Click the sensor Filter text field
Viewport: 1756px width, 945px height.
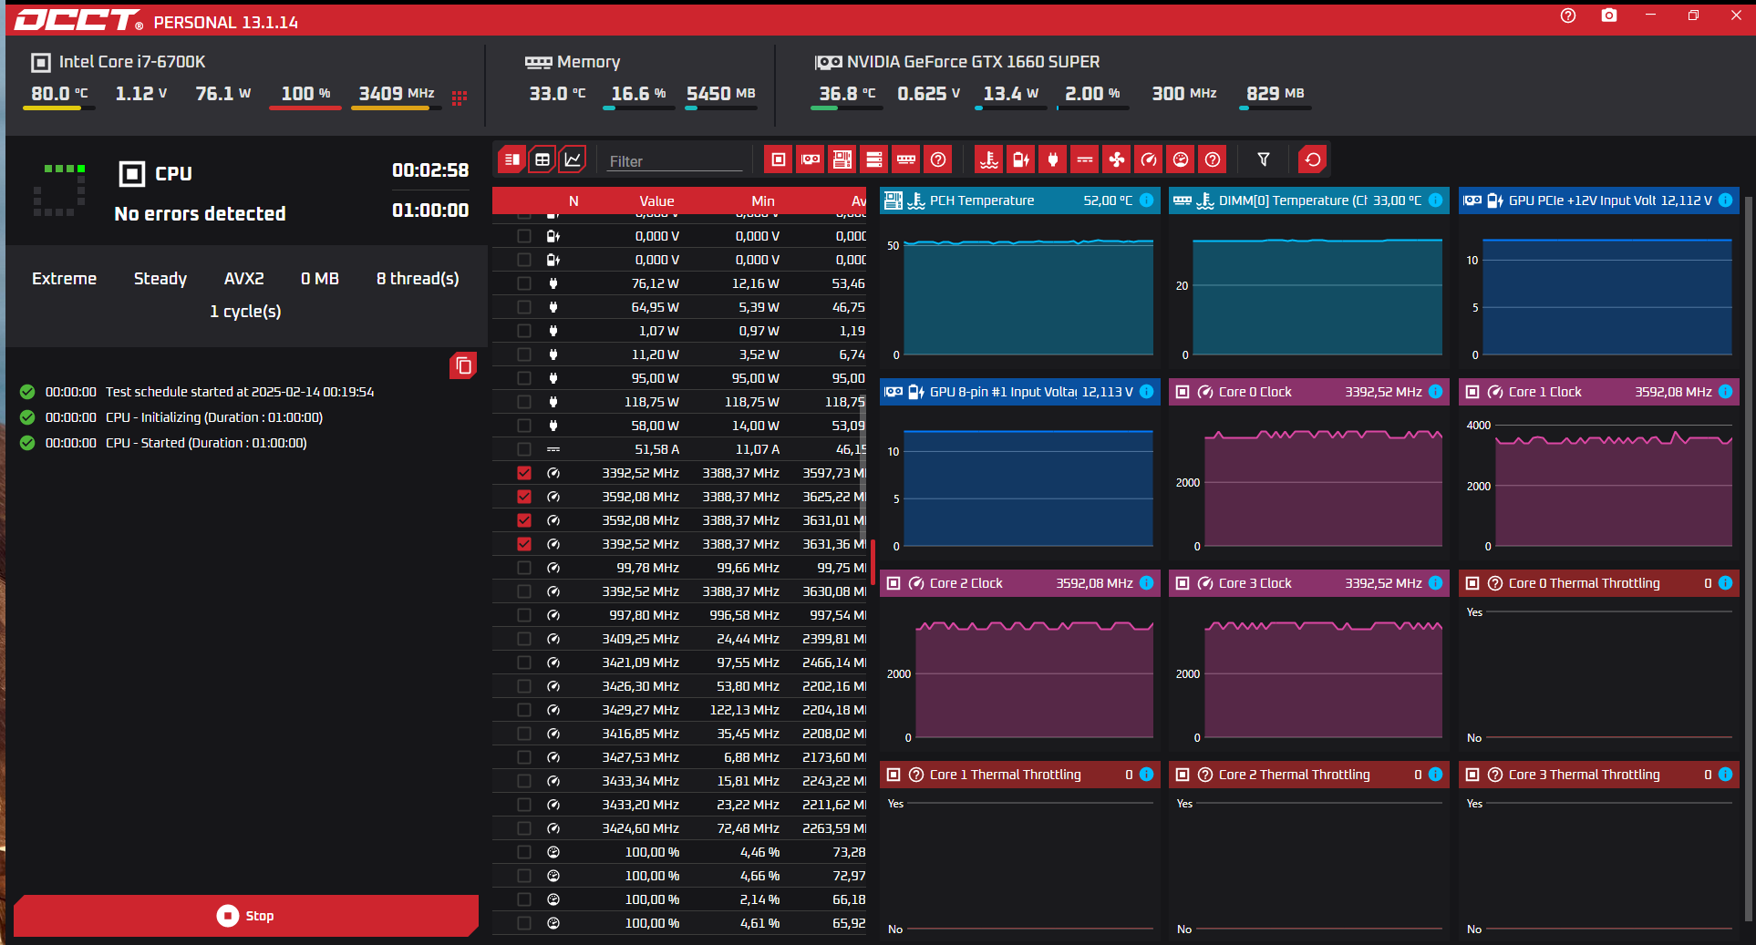tap(676, 161)
